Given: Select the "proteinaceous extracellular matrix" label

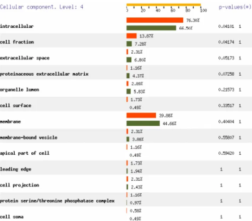Looking at the screenshot, I should pos(44,74).
